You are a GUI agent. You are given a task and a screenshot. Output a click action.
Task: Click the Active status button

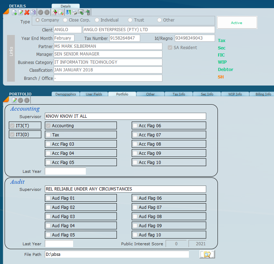(237, 23)
